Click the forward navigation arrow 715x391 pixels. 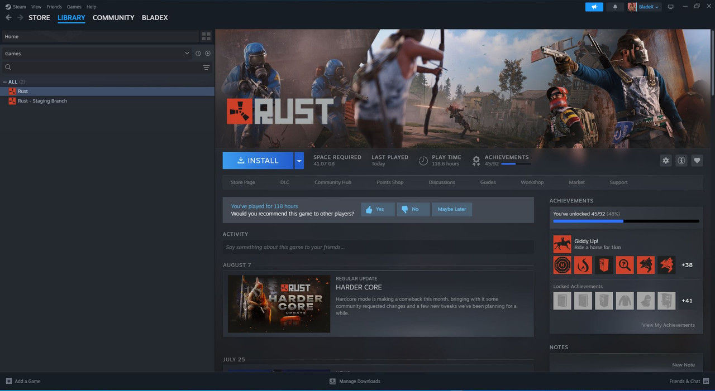[x=21, y=18]
